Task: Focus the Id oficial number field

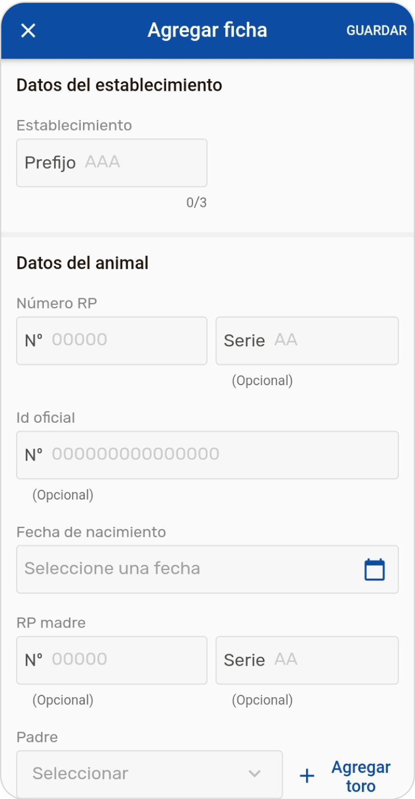Action: pos(207,455)
